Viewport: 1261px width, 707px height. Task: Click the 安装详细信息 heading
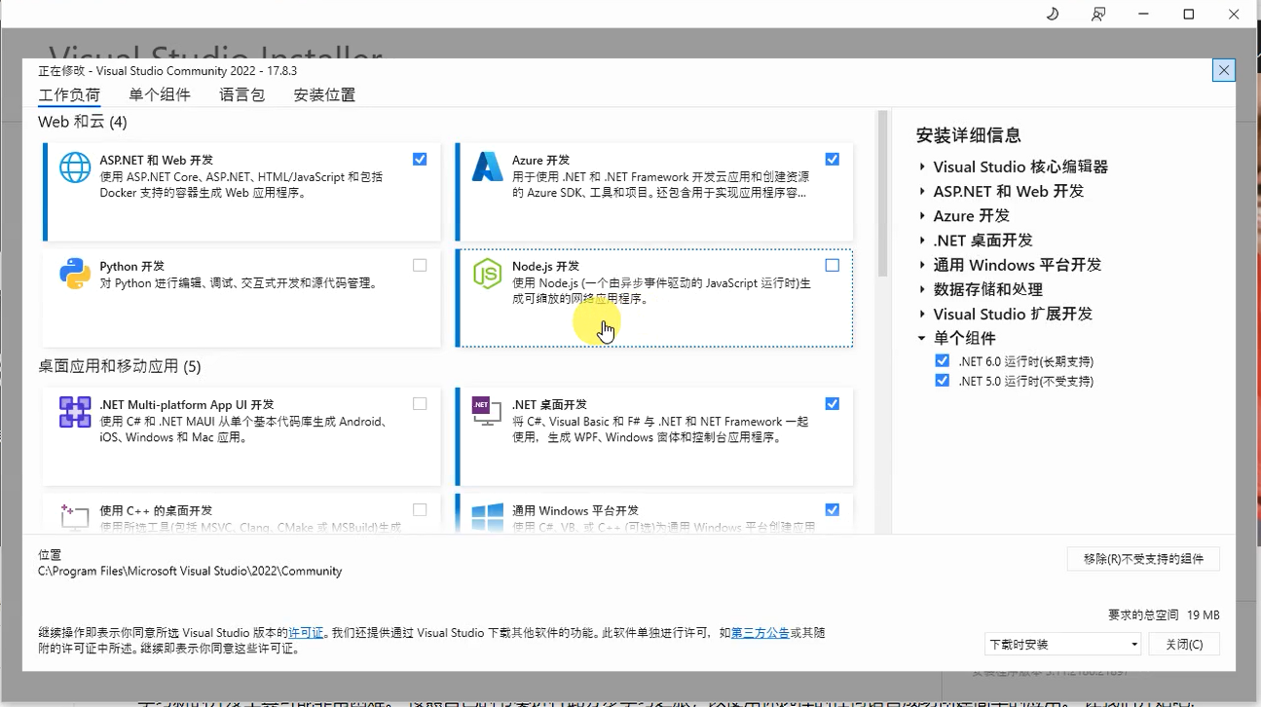(969, 135)
